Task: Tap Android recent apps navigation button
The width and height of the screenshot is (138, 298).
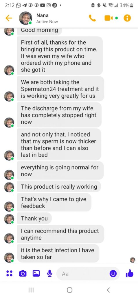Action: point(31,290)
